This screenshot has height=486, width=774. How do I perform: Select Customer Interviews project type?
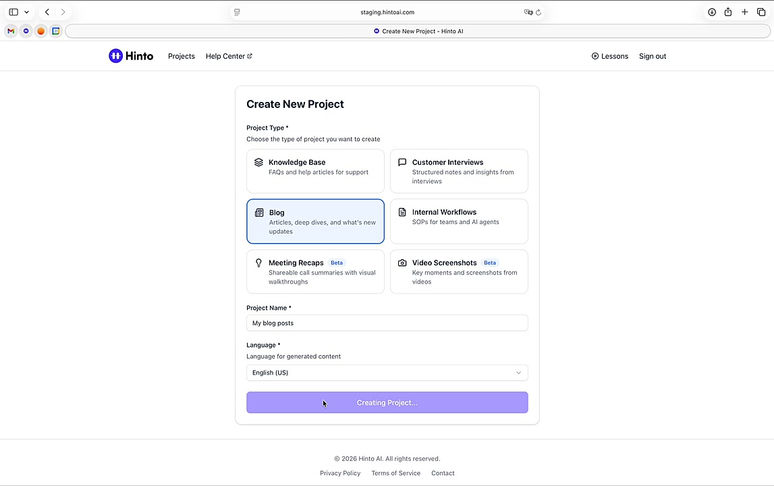(459, 171)
